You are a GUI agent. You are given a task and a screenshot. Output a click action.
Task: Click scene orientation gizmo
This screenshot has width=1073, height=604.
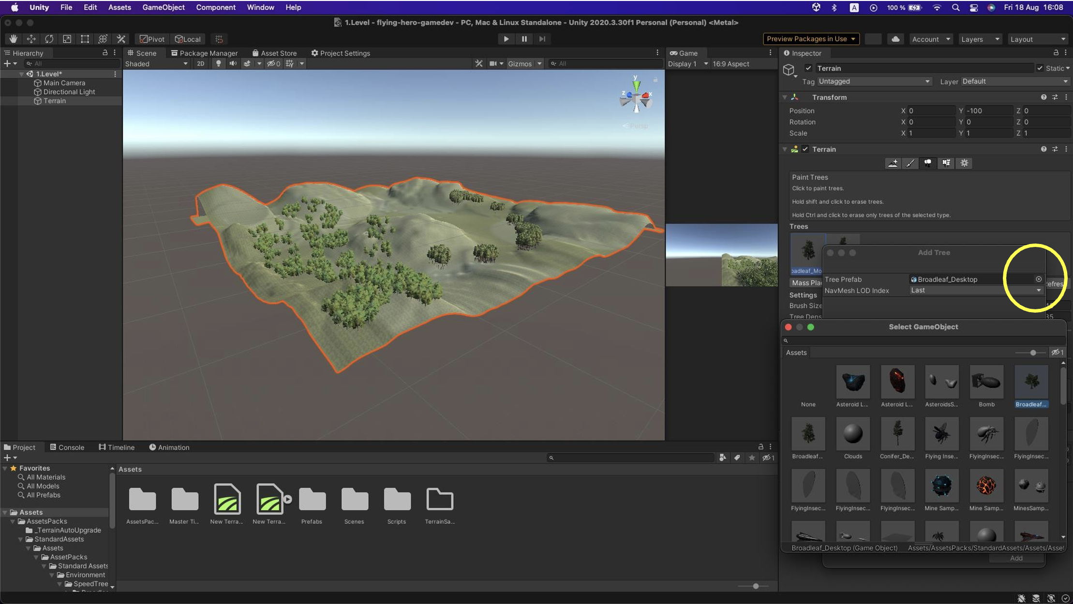(636, 95)
